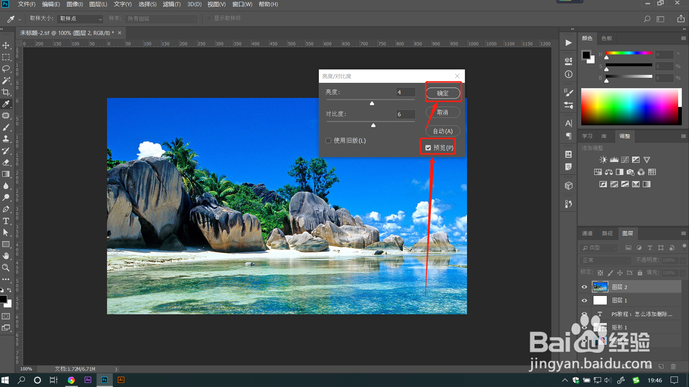Click the Brightness (亮度) slider handle
The width and height of the screenshot is (689, 387).
click(x=372, y=103)
